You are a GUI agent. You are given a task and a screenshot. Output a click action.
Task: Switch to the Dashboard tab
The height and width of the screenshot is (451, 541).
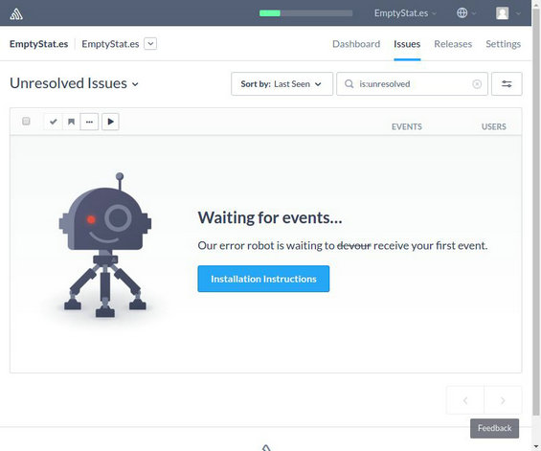(356, 44)
